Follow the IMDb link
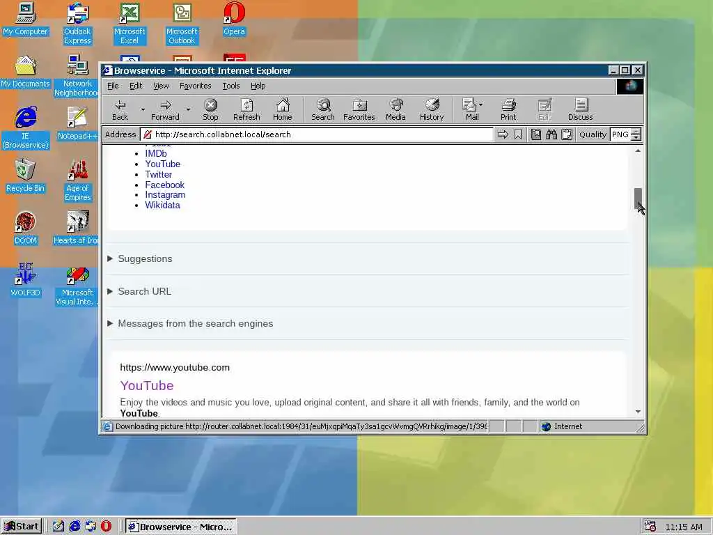 click(x=156, y=154)
